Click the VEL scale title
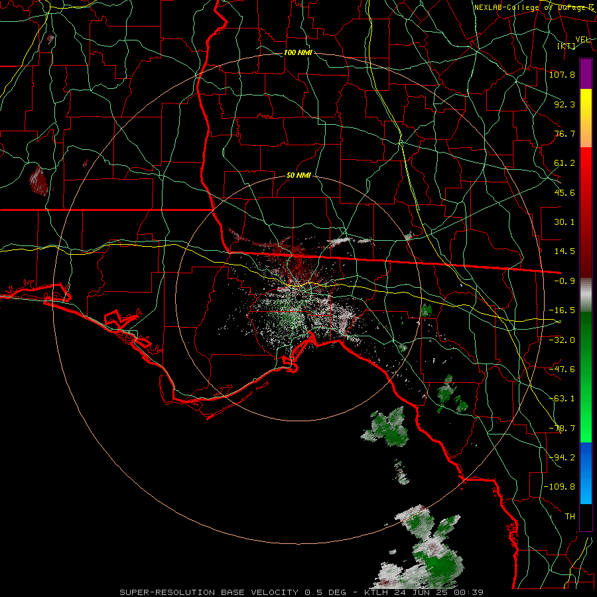597x597 pixels. [583, 40]
